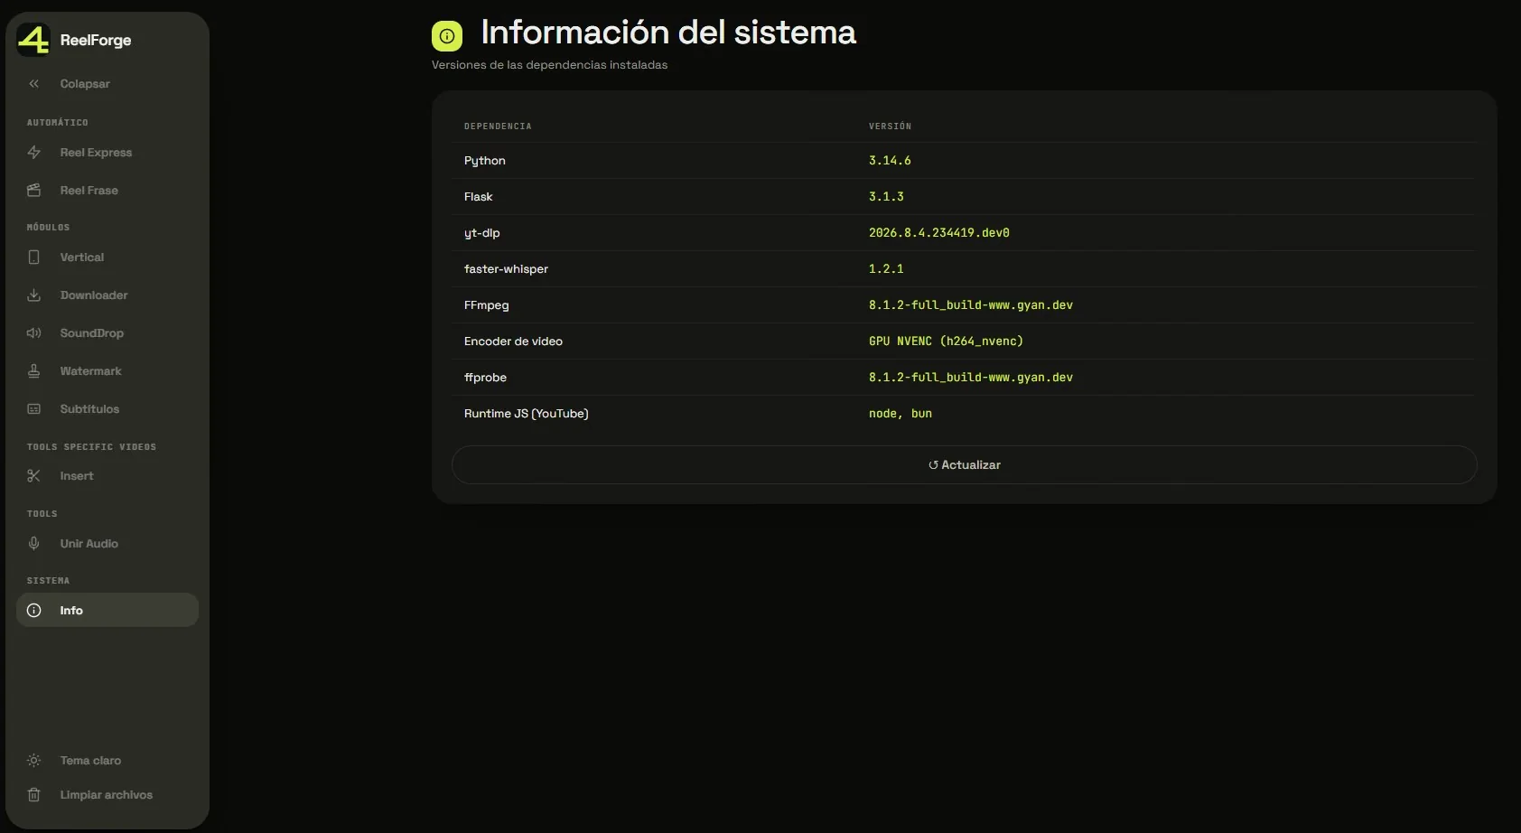Click the Colapsar text label

click(85, 84)
